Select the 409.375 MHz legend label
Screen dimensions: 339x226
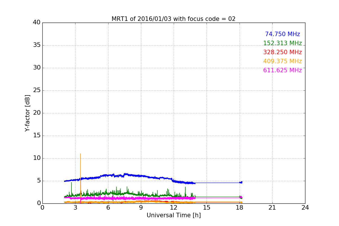click(282, 61)
